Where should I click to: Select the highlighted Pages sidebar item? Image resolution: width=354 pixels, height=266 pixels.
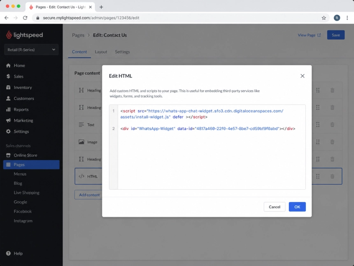[x=31, y=165]
